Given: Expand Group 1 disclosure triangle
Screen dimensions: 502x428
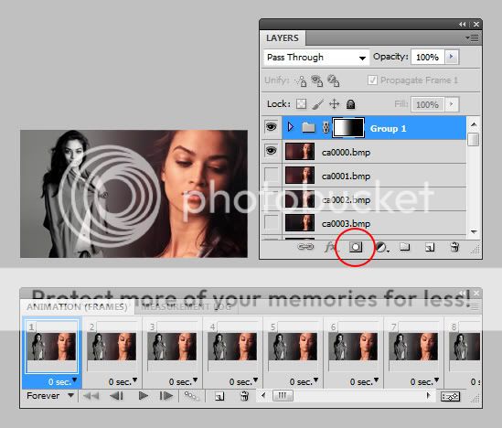Looking at the screenshot, I should [291, 127].
